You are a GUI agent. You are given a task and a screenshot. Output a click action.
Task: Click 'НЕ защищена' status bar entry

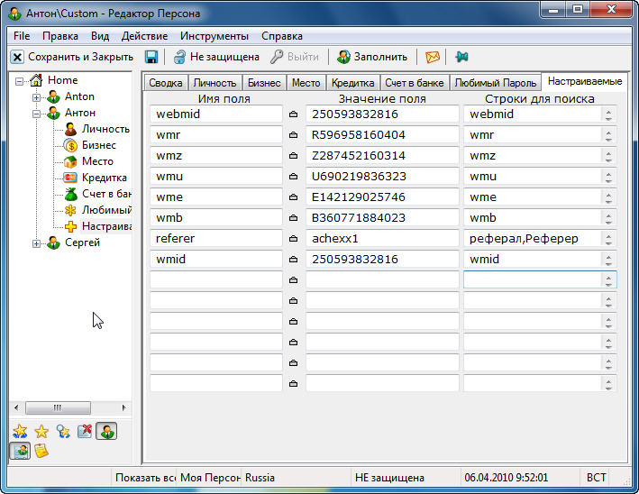(x=389, y=477)
